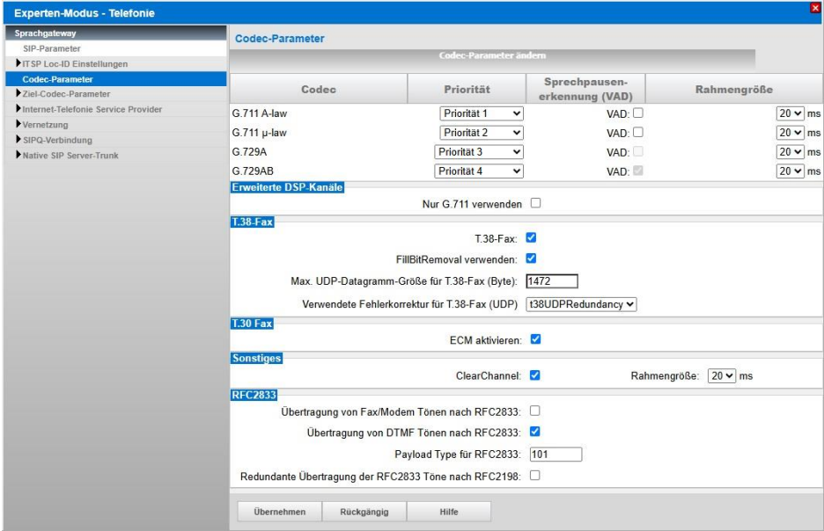The image size is (824, 531).
Task: Enable VAD for G.711 A-law
Action: click(x=636, y=113)
